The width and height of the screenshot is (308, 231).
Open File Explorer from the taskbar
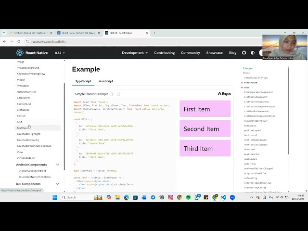coord(117,197)
